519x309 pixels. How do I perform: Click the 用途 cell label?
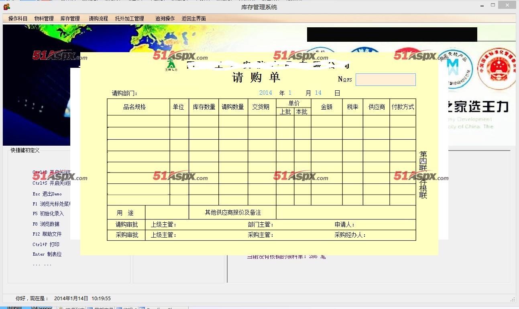click(125, 213)
